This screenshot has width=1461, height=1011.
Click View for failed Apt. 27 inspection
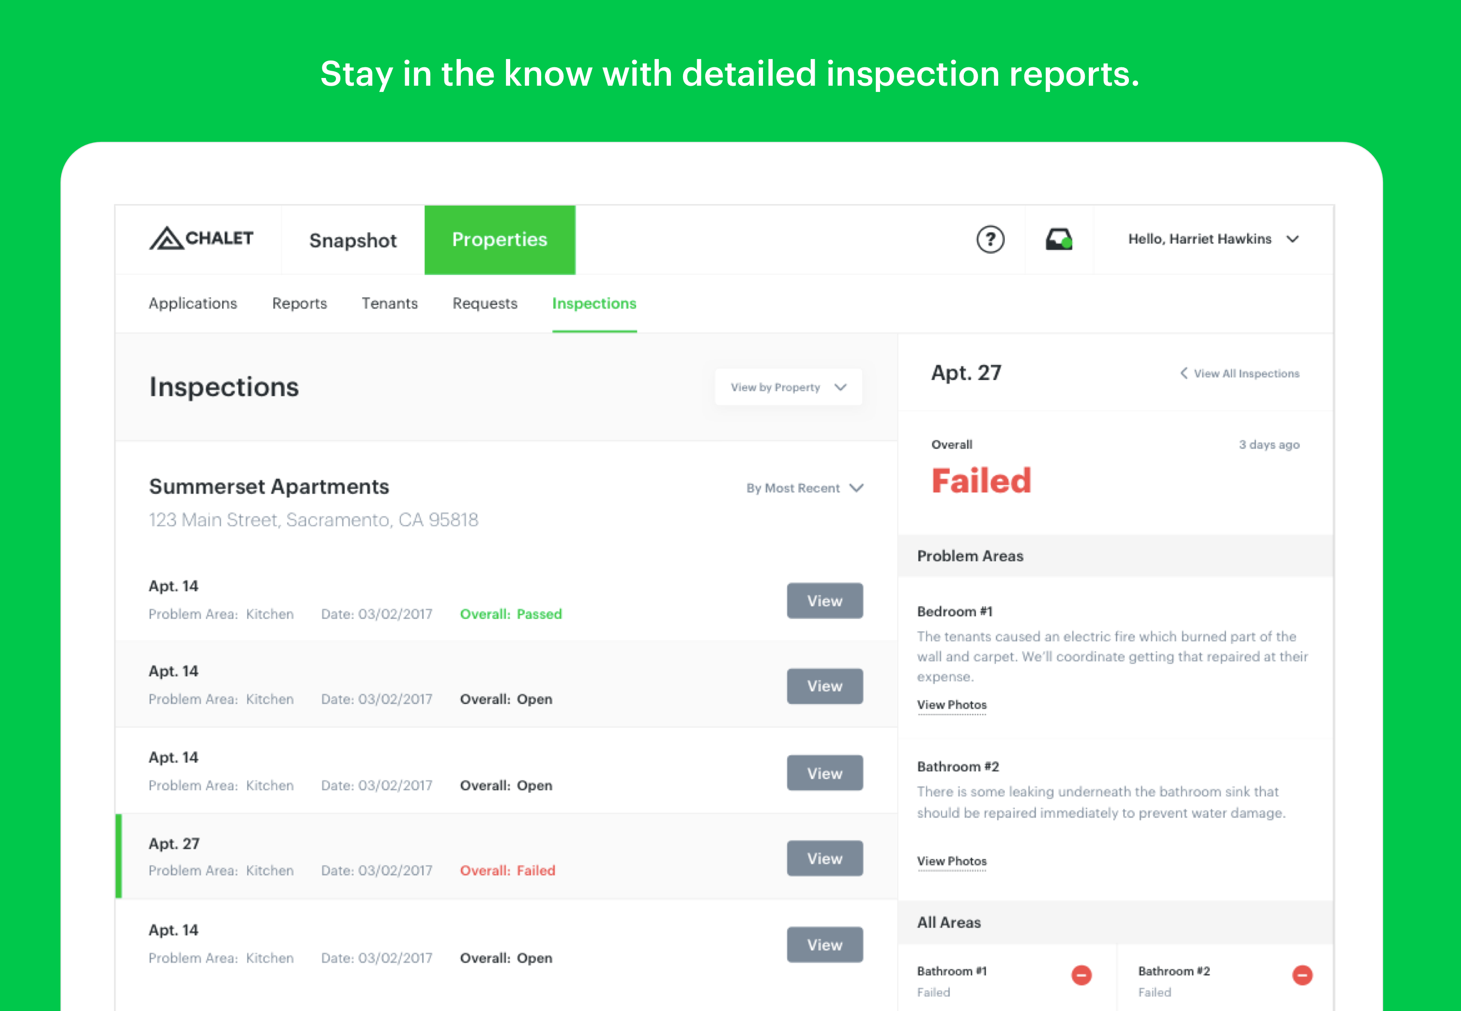pos(824,858)
